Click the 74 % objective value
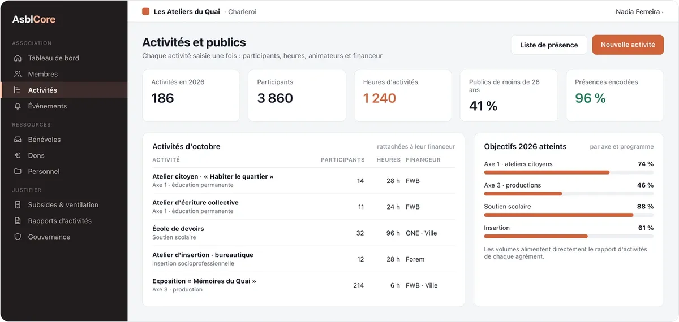The height and width of the screenshot is (322, 679). (646, 164)
